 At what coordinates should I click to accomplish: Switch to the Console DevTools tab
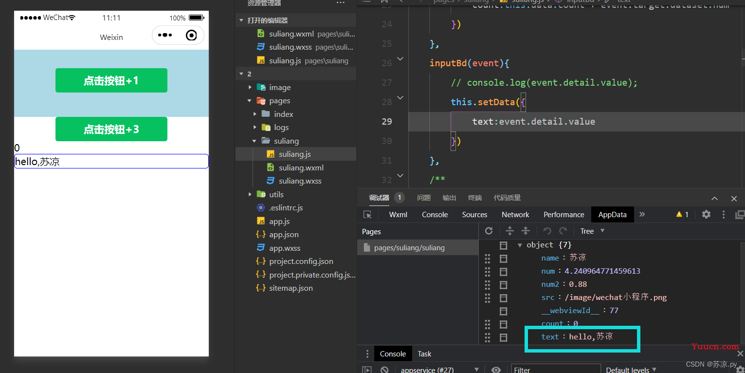pyautogui.click(x=435, y=214)
